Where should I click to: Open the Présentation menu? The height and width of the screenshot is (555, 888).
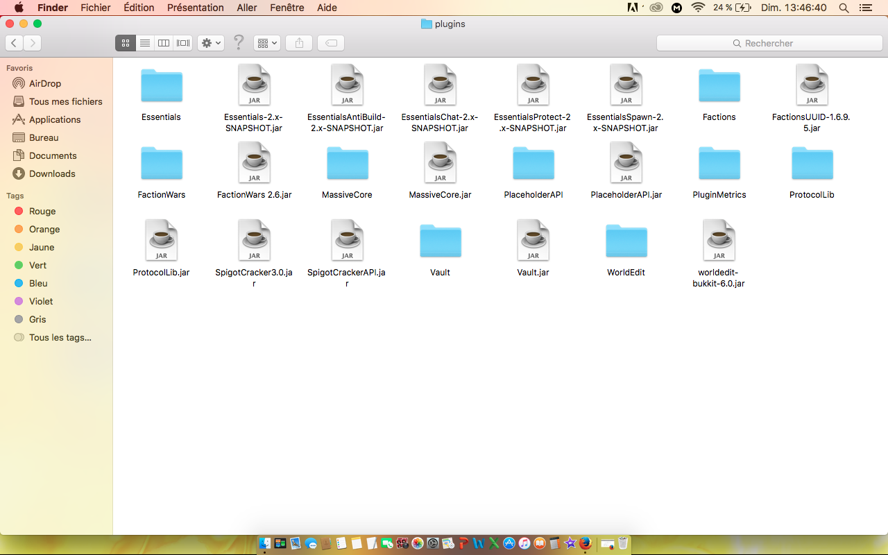click(x=196, y=8)
